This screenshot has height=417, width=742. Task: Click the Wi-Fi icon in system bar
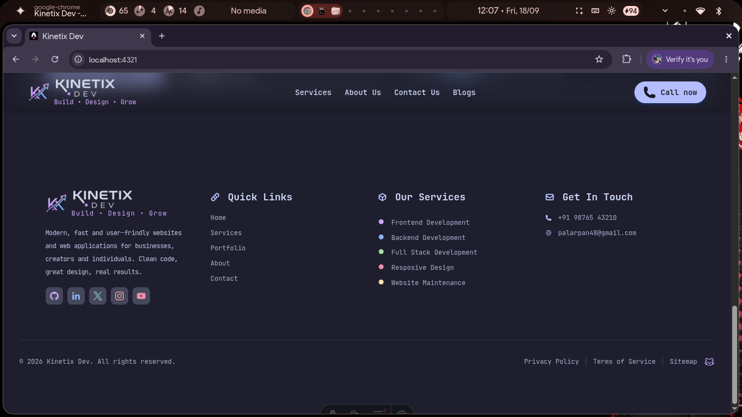[x=700, y=11]
